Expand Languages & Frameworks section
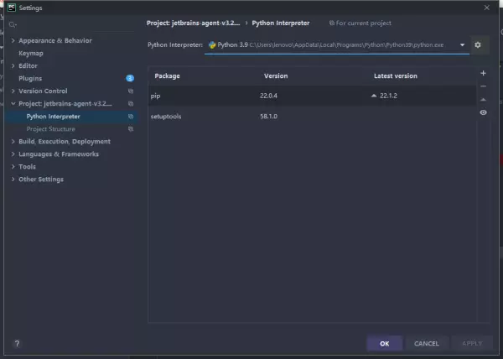 point(13,154)
